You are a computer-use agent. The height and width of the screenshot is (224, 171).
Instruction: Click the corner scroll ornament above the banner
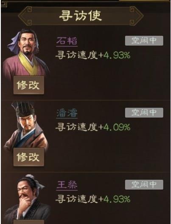[4, 3]
